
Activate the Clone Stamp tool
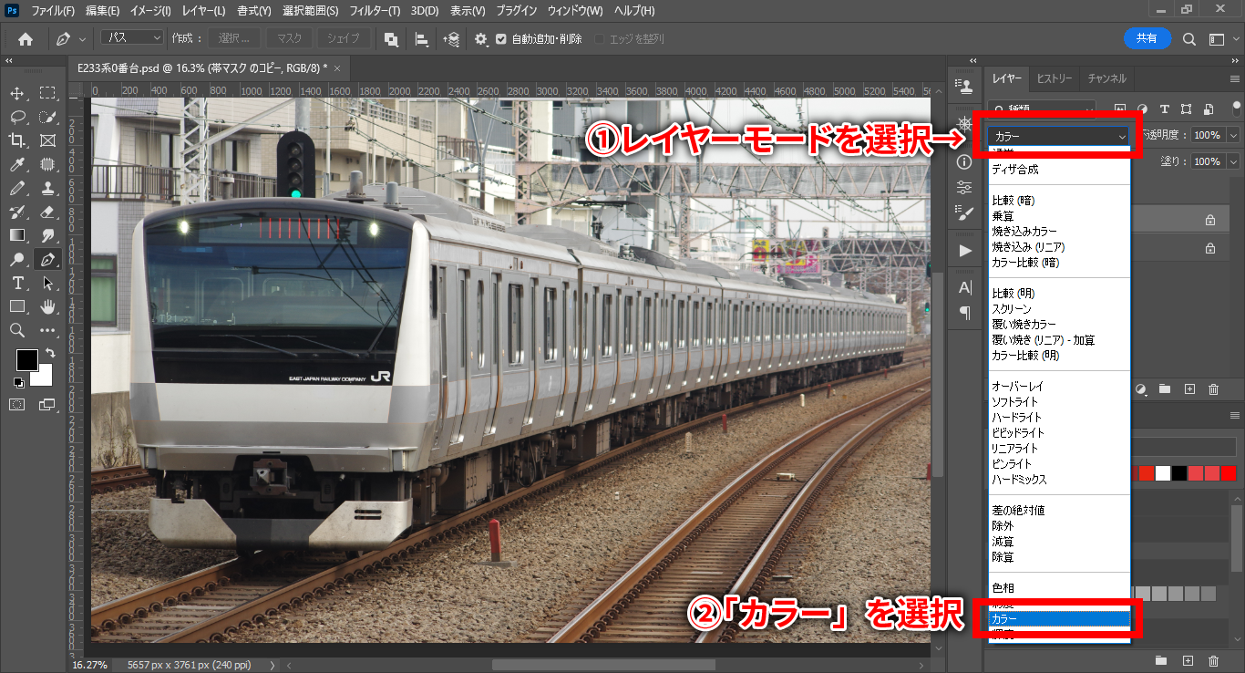48,188
